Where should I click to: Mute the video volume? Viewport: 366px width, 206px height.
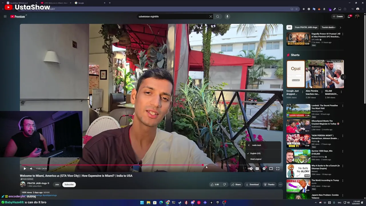click(31, 169)
